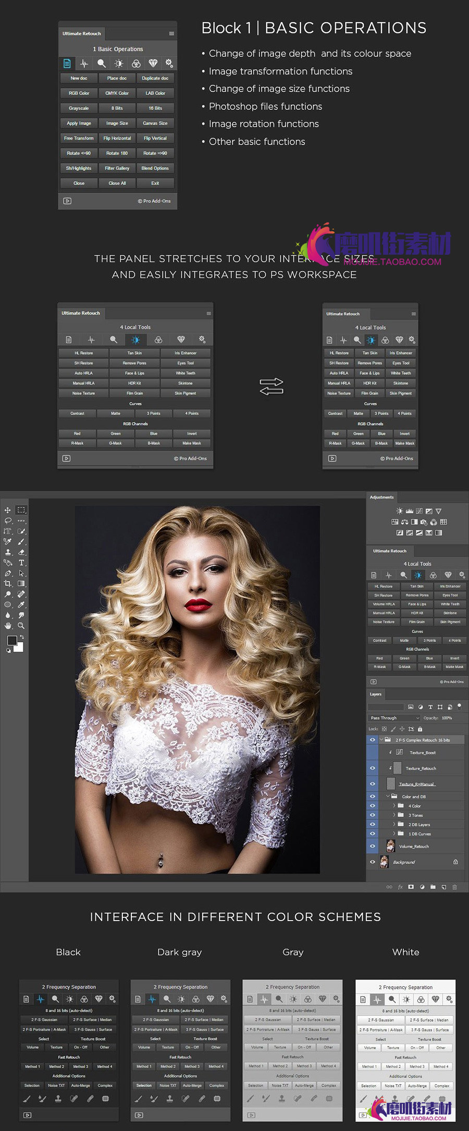This screenshot has height=1131, width=469.
Task: Collapse the Color and DB group
Action: [388, 796]
